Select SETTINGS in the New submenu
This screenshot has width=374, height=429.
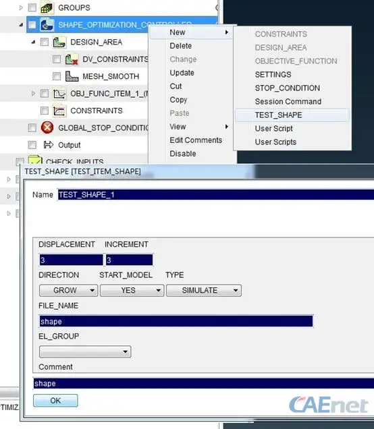coord(273,74)
